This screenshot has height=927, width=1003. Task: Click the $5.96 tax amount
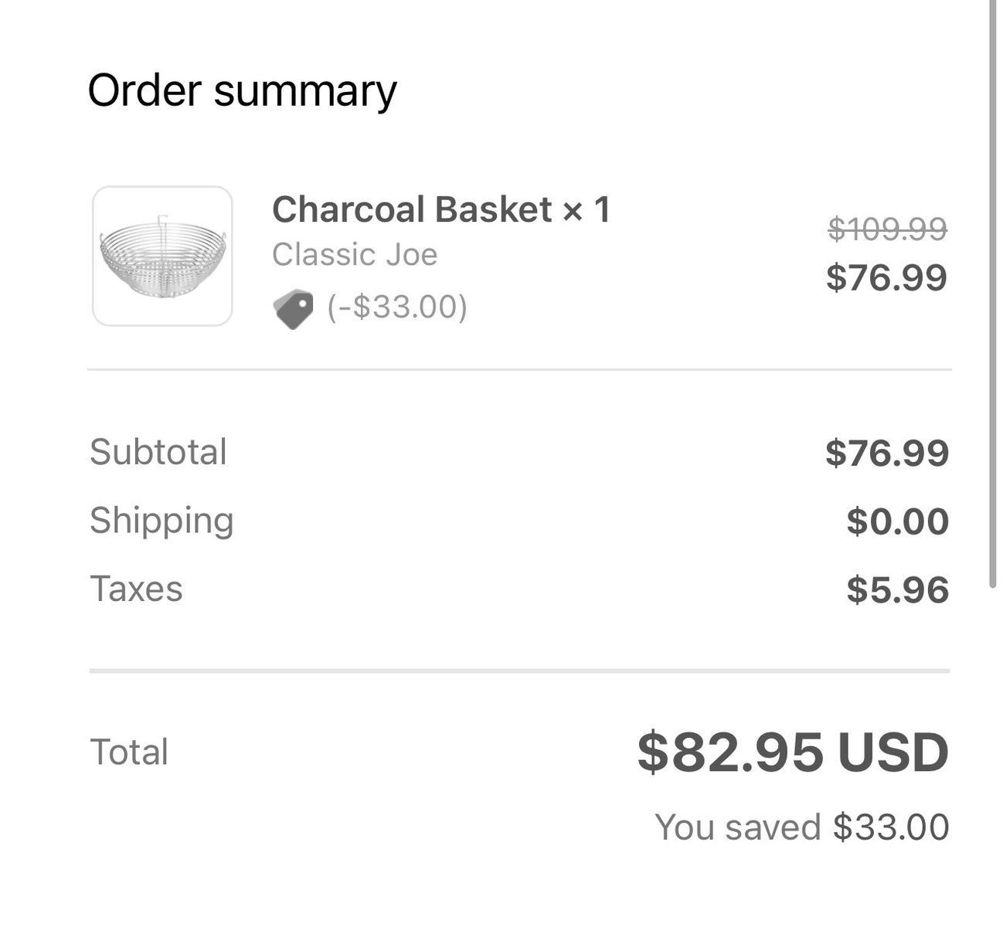tap(897, 589)
